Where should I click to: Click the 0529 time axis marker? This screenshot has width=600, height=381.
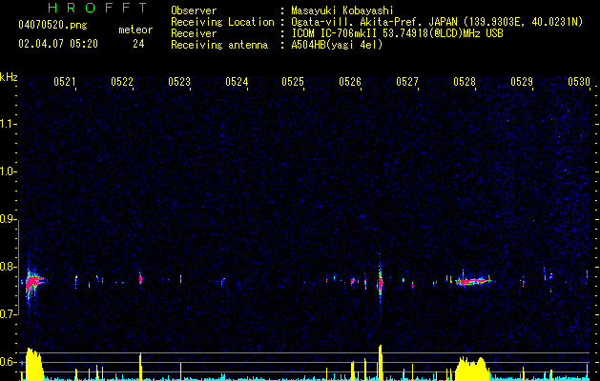pos(522,82)
